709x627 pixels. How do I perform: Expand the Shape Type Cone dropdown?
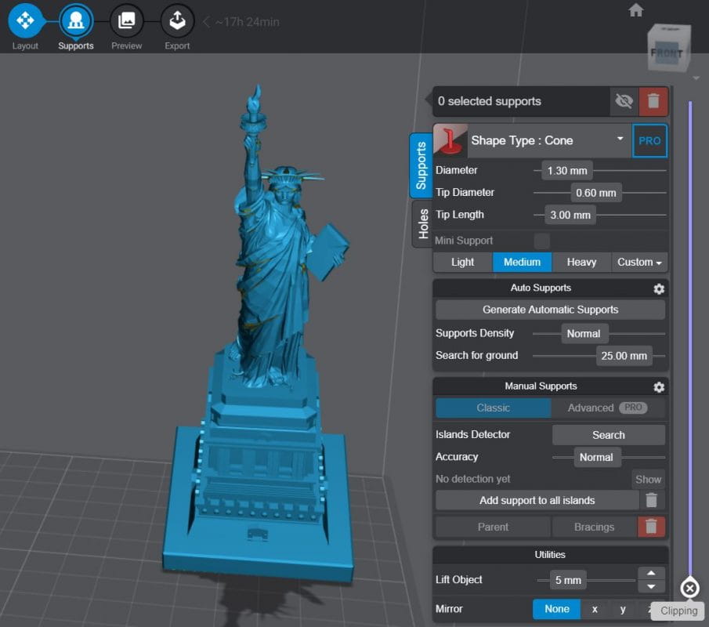(x=620, y=139)
